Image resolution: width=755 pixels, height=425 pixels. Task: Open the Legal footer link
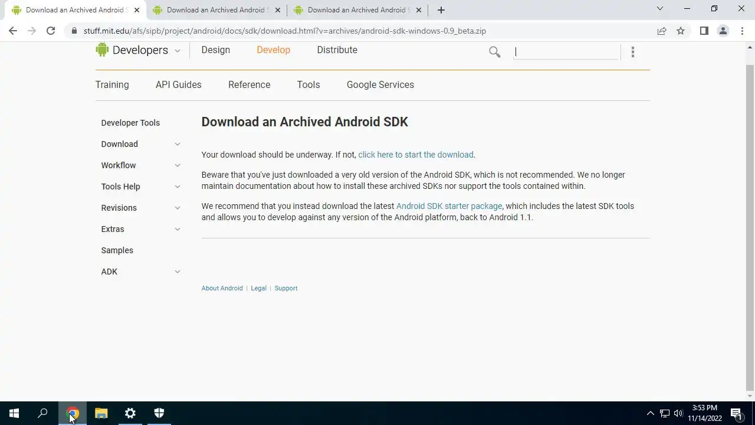258,288
